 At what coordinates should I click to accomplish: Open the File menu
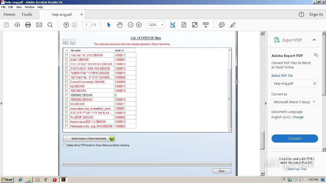coord(3,7)
